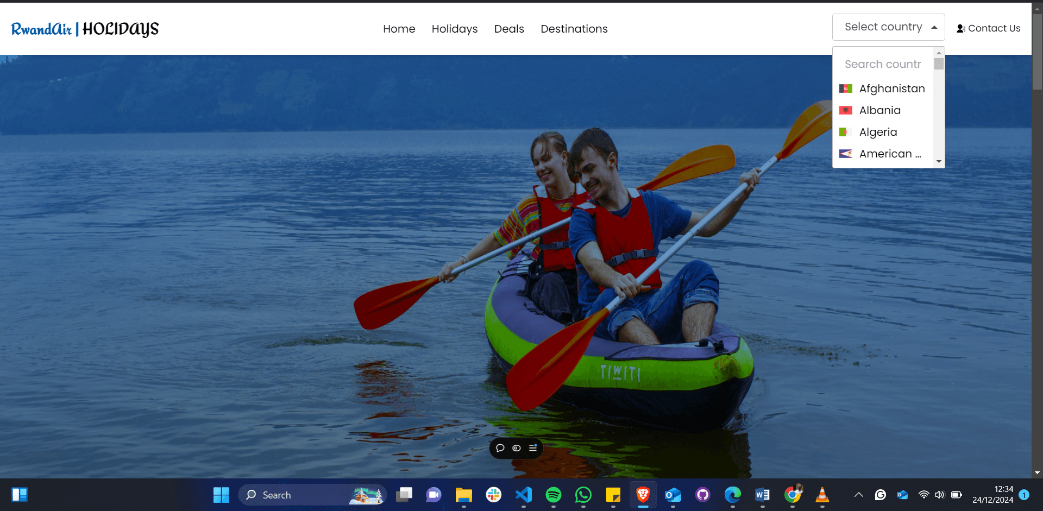1043x511 pixels.
Task: Click the RwandAir Holidays logo
Action: 85,29
